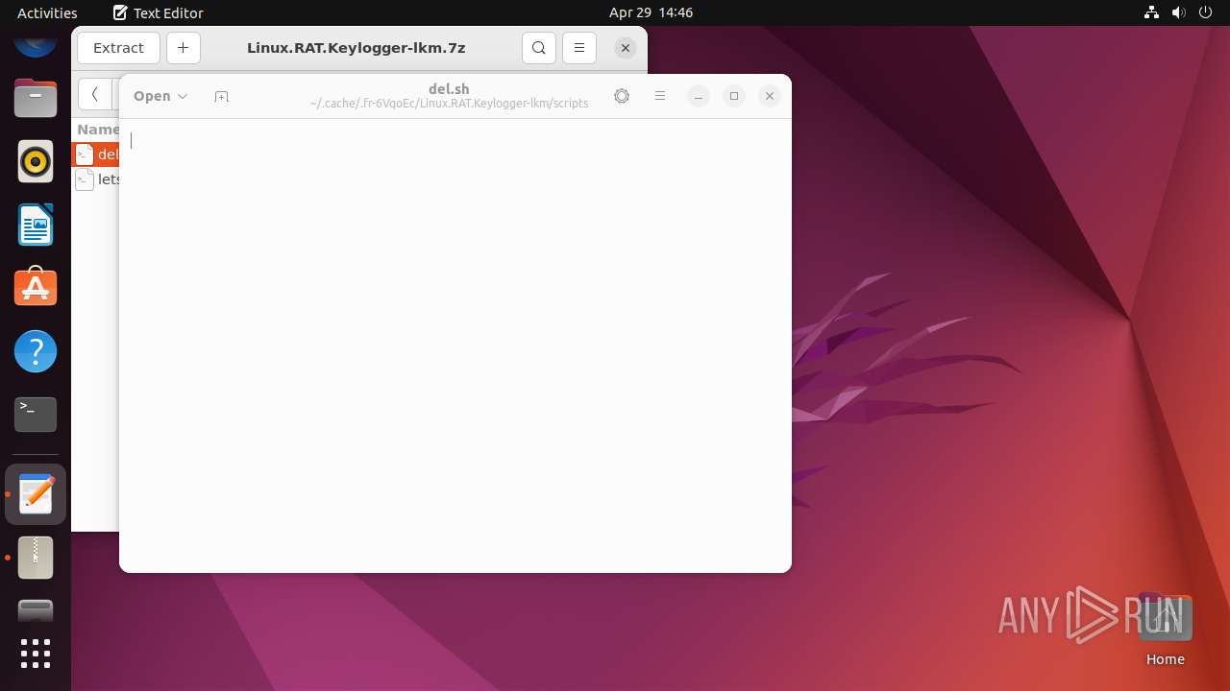Launch LibreOffice Writer from the dock

pyautogui.click(x=36, y=225)
